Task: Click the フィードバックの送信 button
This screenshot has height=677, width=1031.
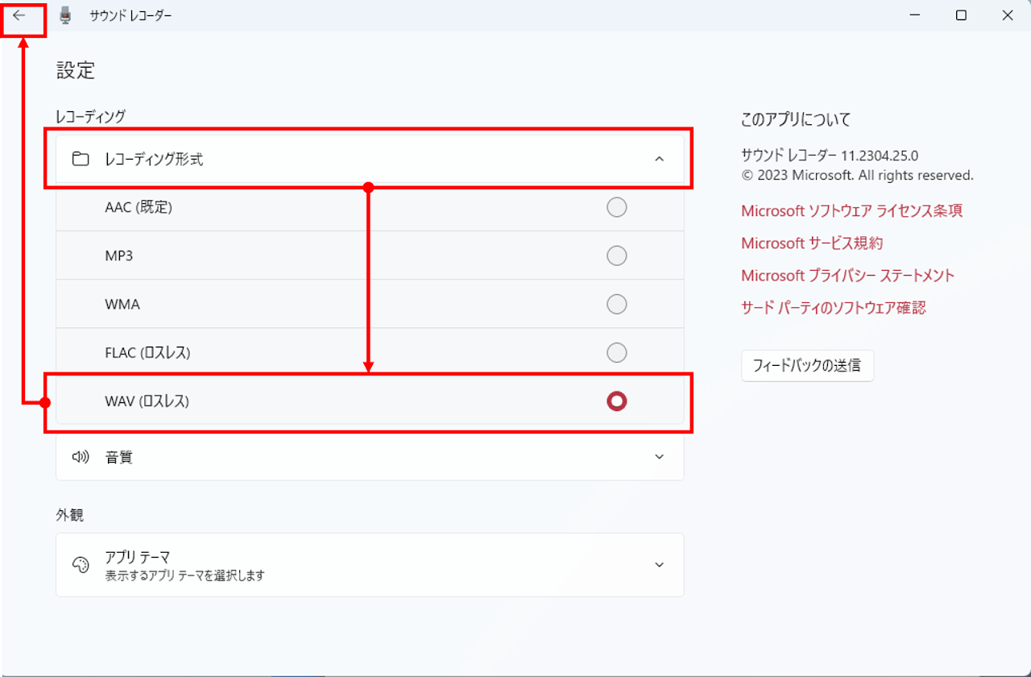Action: click(x=806, y=366)
